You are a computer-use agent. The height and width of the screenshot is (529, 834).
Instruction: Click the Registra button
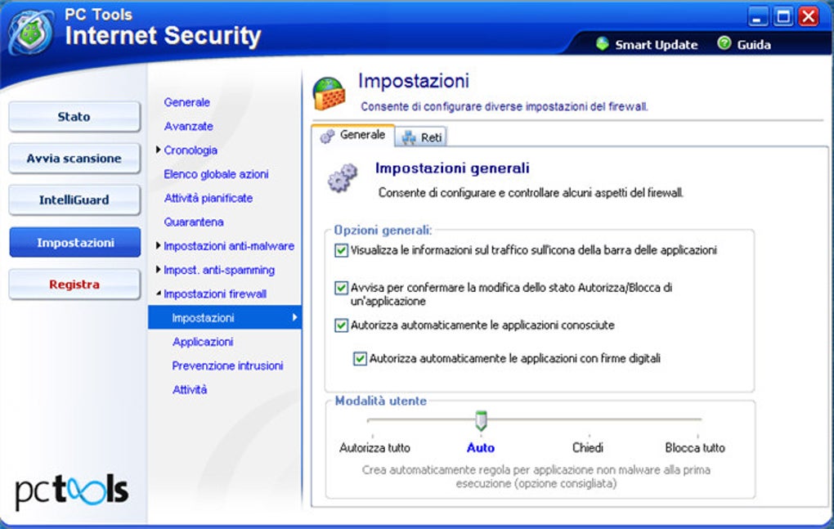(74, 284)
